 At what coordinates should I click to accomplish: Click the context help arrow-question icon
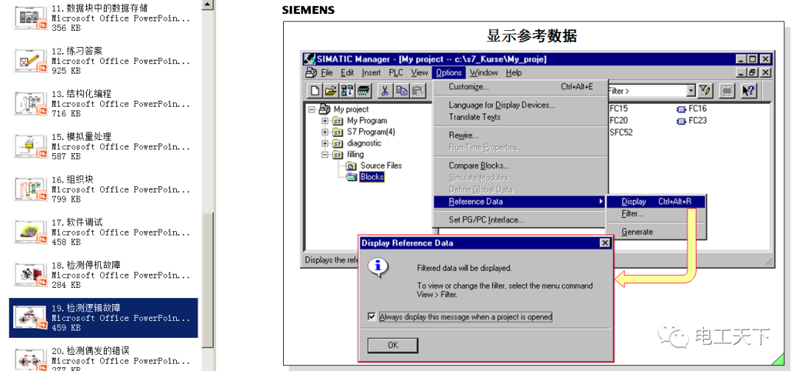[x=749, y=91]
